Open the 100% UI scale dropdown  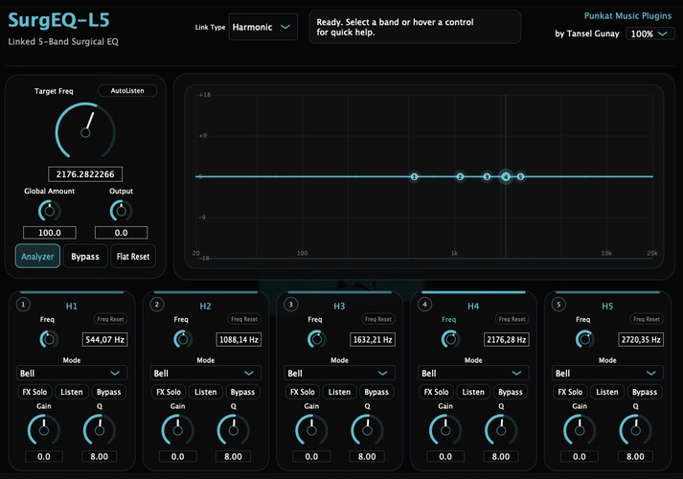[x=649, y=34]
